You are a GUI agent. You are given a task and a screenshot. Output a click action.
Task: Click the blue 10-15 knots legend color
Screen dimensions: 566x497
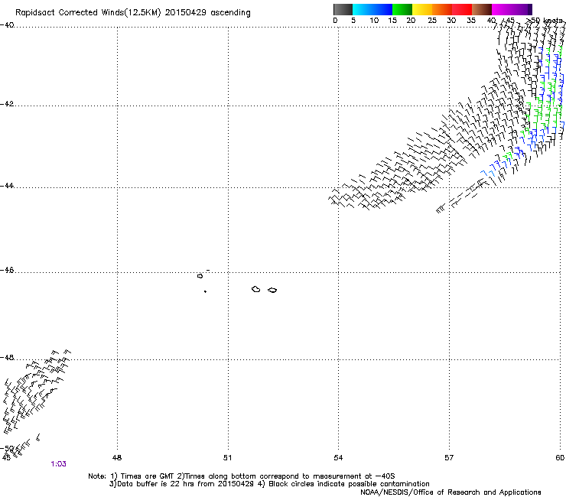(x=382, y=9)
